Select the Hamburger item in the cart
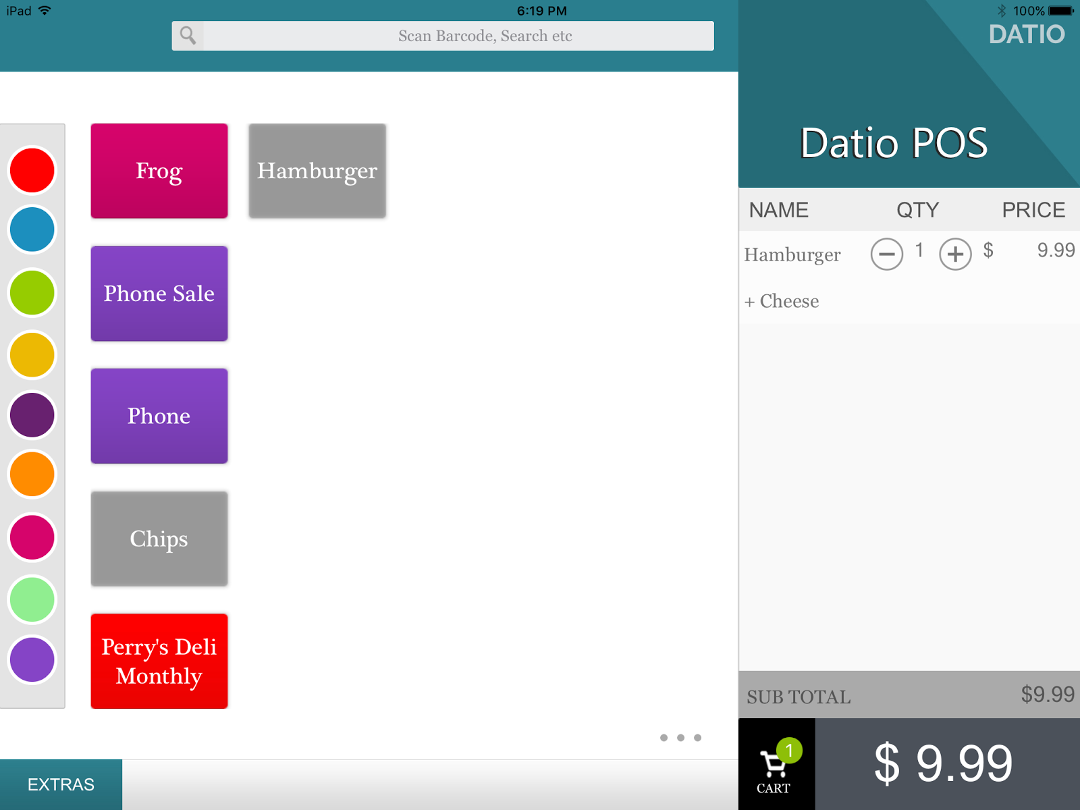The height and width of the screenshot is (810, 1080). coord(792,254)
